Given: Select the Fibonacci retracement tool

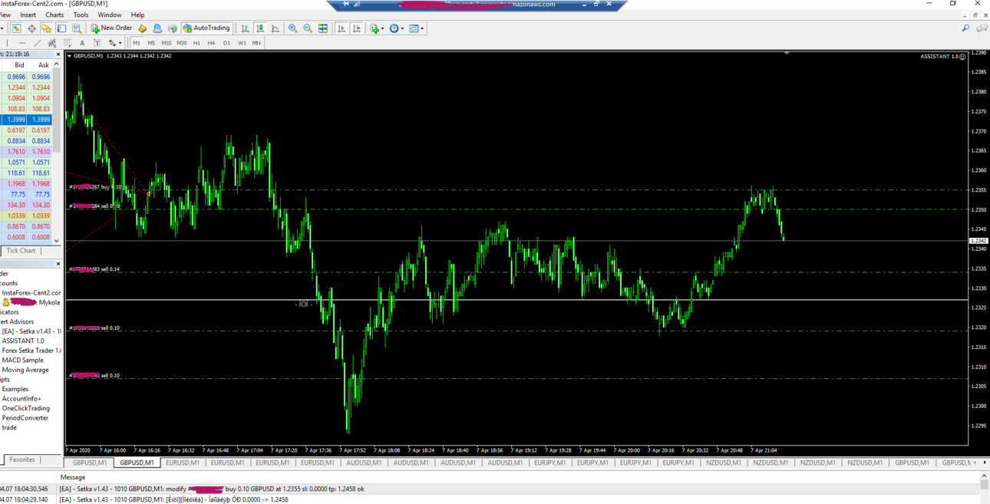Looking at the screenshot, I should tap(67, 43).
